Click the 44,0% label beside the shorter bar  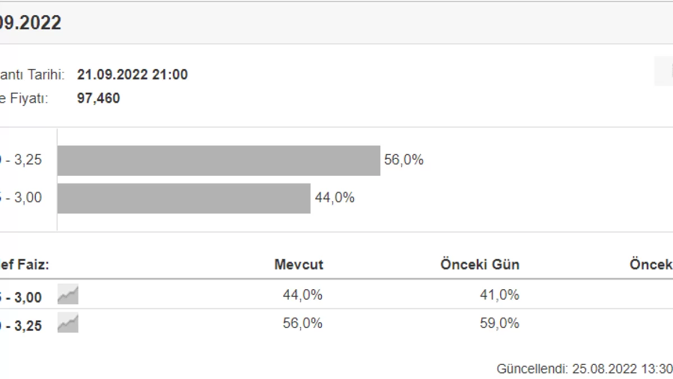[334, 198]
